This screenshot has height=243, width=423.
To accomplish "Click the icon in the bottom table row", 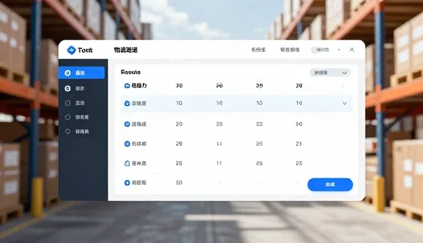I will click(x=127, y=183).
